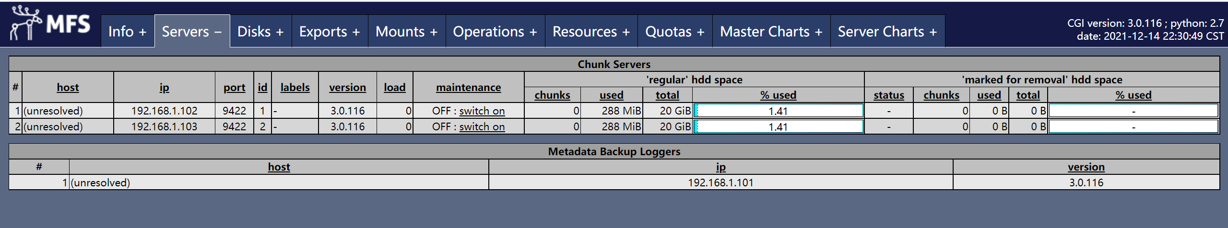Open the Info tab

(127, 32)
